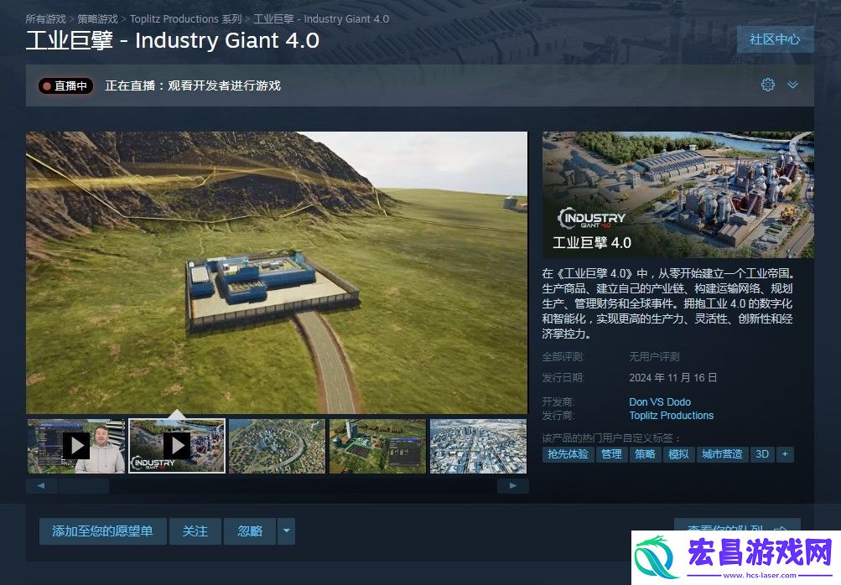Open 社区中心 community hub
This screenshot has width=841, height=585.
pos(775,39)
